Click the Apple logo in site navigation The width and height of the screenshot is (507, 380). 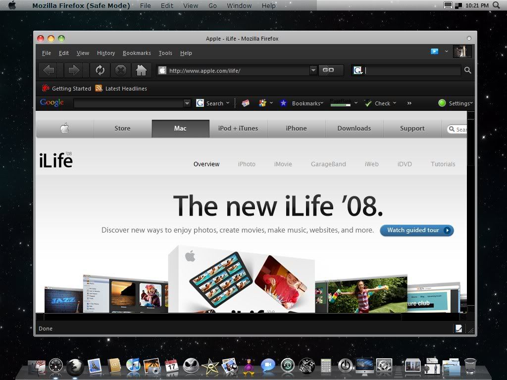point(65,128)
